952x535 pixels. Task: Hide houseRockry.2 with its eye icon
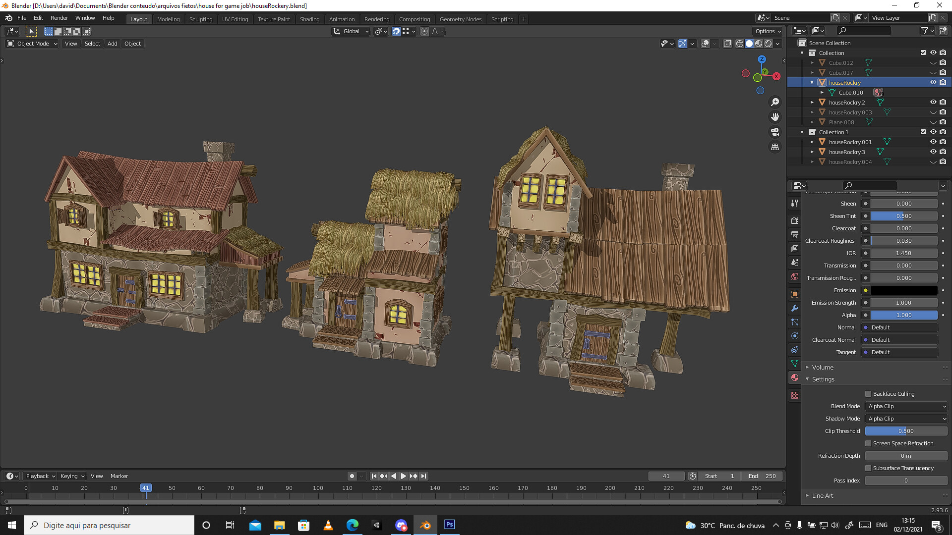[x=933, y=102]
